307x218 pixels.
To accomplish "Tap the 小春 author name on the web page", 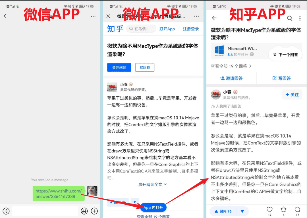I will point(124,84).
